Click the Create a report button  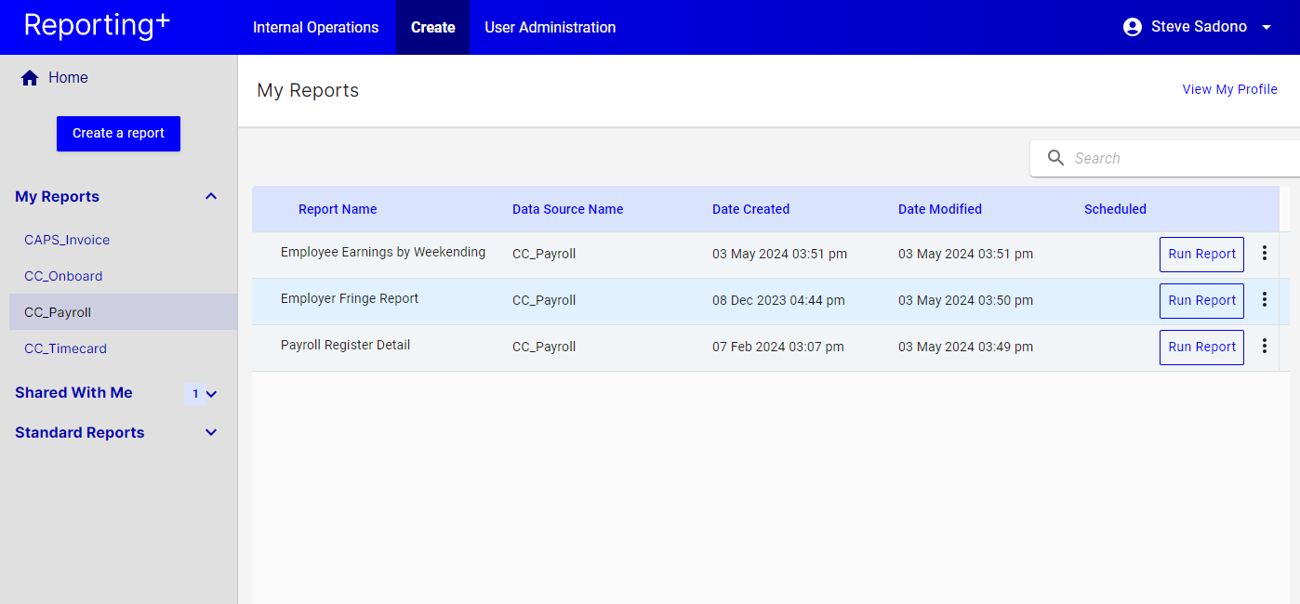(118, 133)
